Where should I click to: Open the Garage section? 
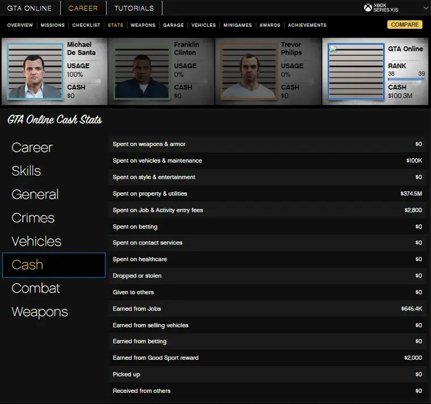click(x=174, y=25)
